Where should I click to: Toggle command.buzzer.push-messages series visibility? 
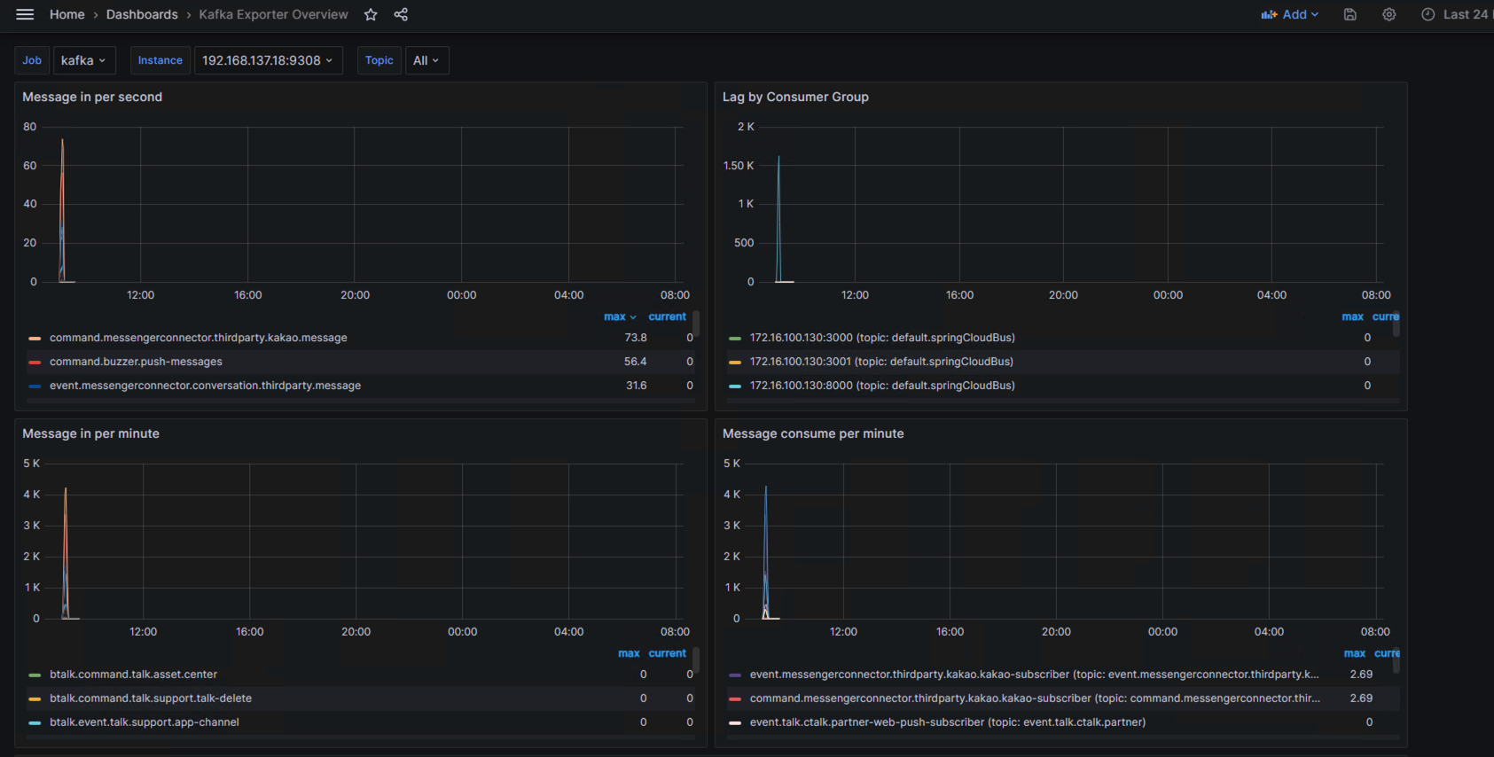click(x=136, y=362)
